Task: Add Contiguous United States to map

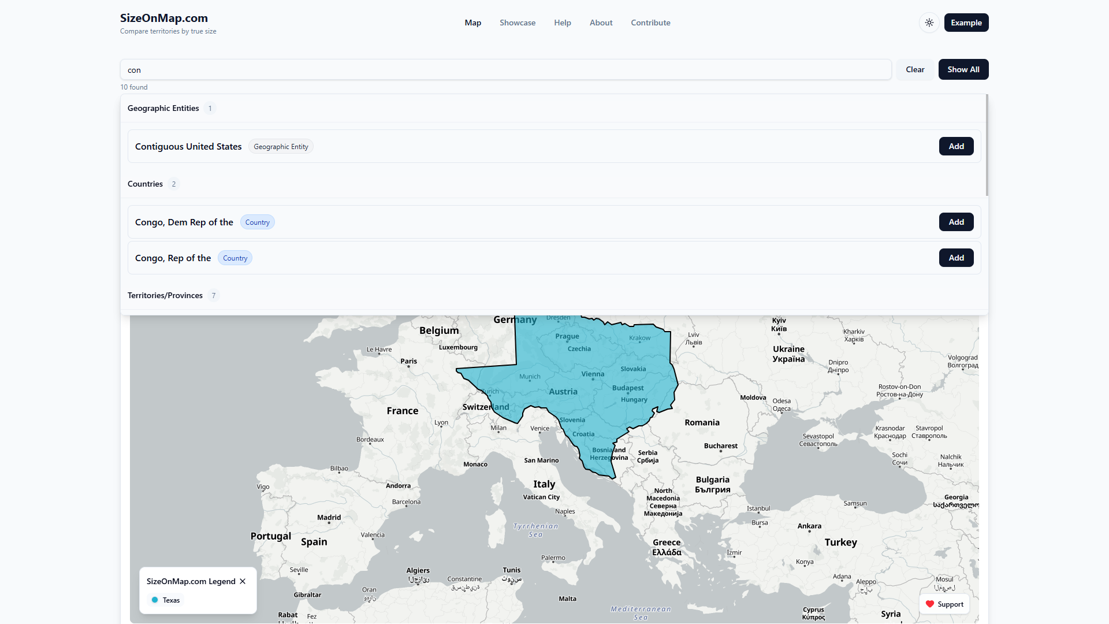Action: click(x=956, y=146)
